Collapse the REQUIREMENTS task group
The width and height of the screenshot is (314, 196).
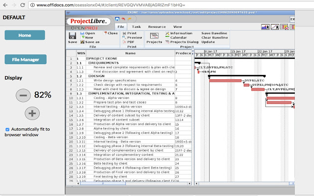click(89, 63)
